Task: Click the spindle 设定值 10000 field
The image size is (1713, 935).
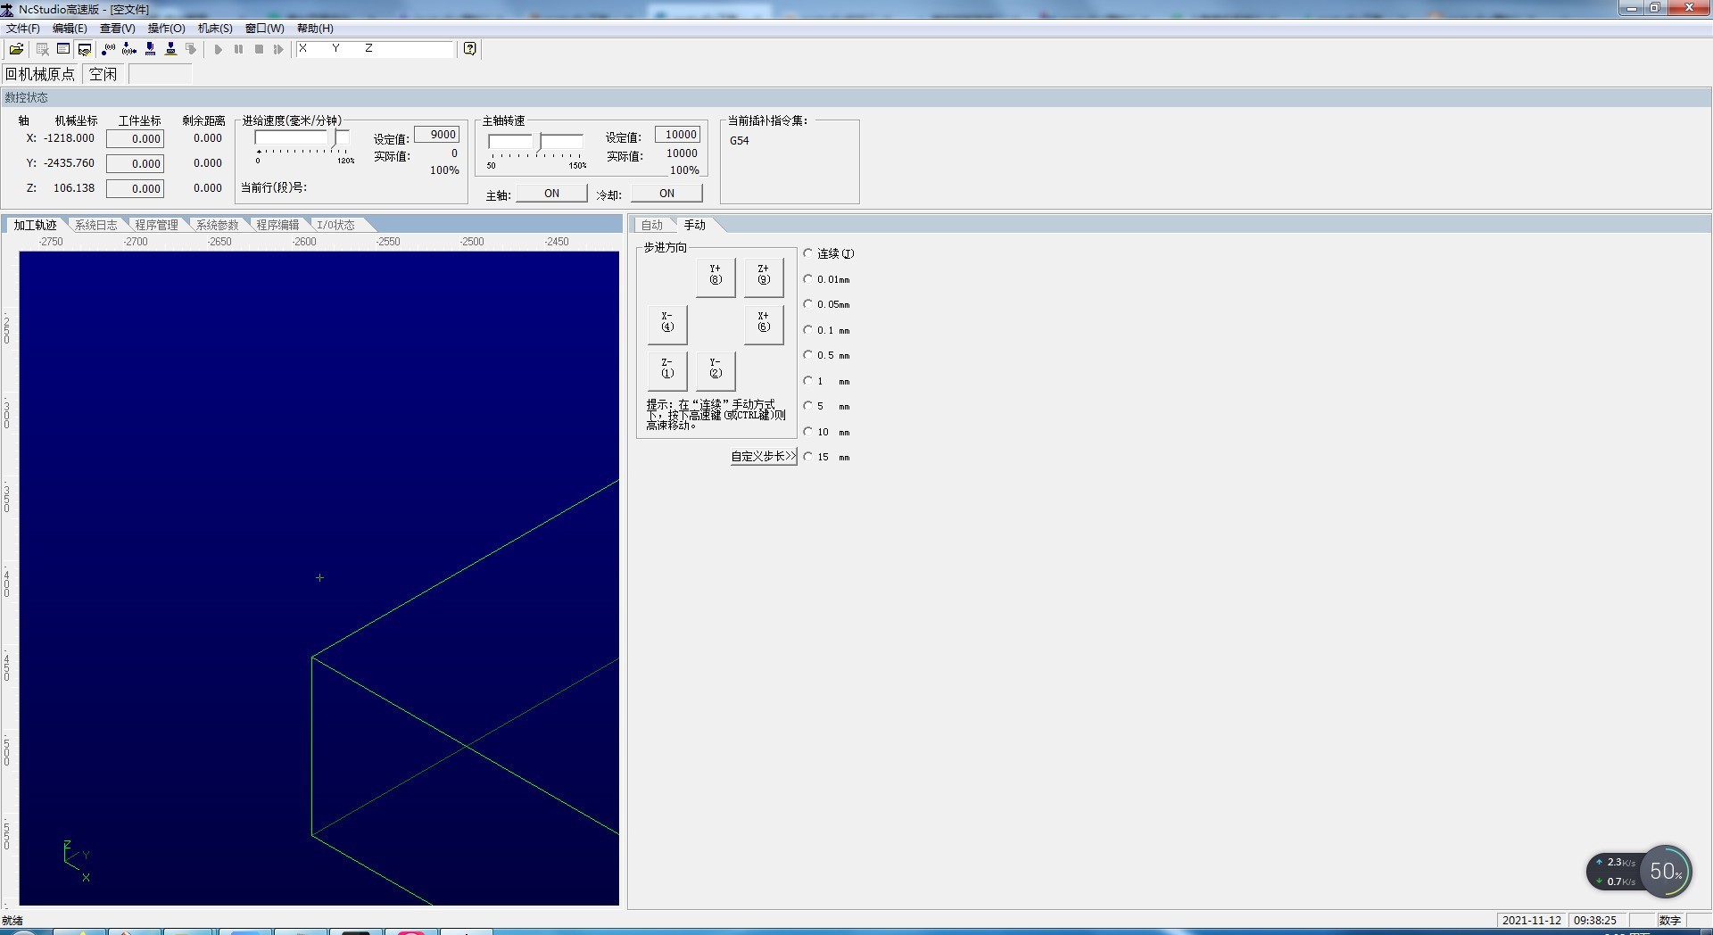Action: (x=678, y=135)
